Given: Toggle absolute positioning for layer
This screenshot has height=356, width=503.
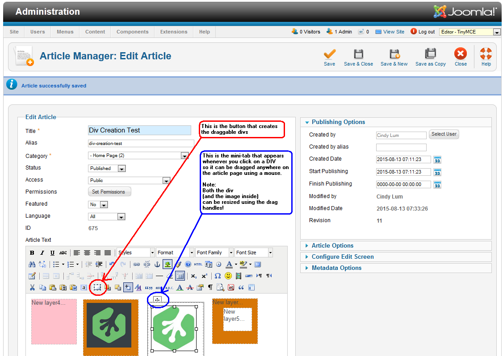Looking at the screenshot, I should (128, 287).
